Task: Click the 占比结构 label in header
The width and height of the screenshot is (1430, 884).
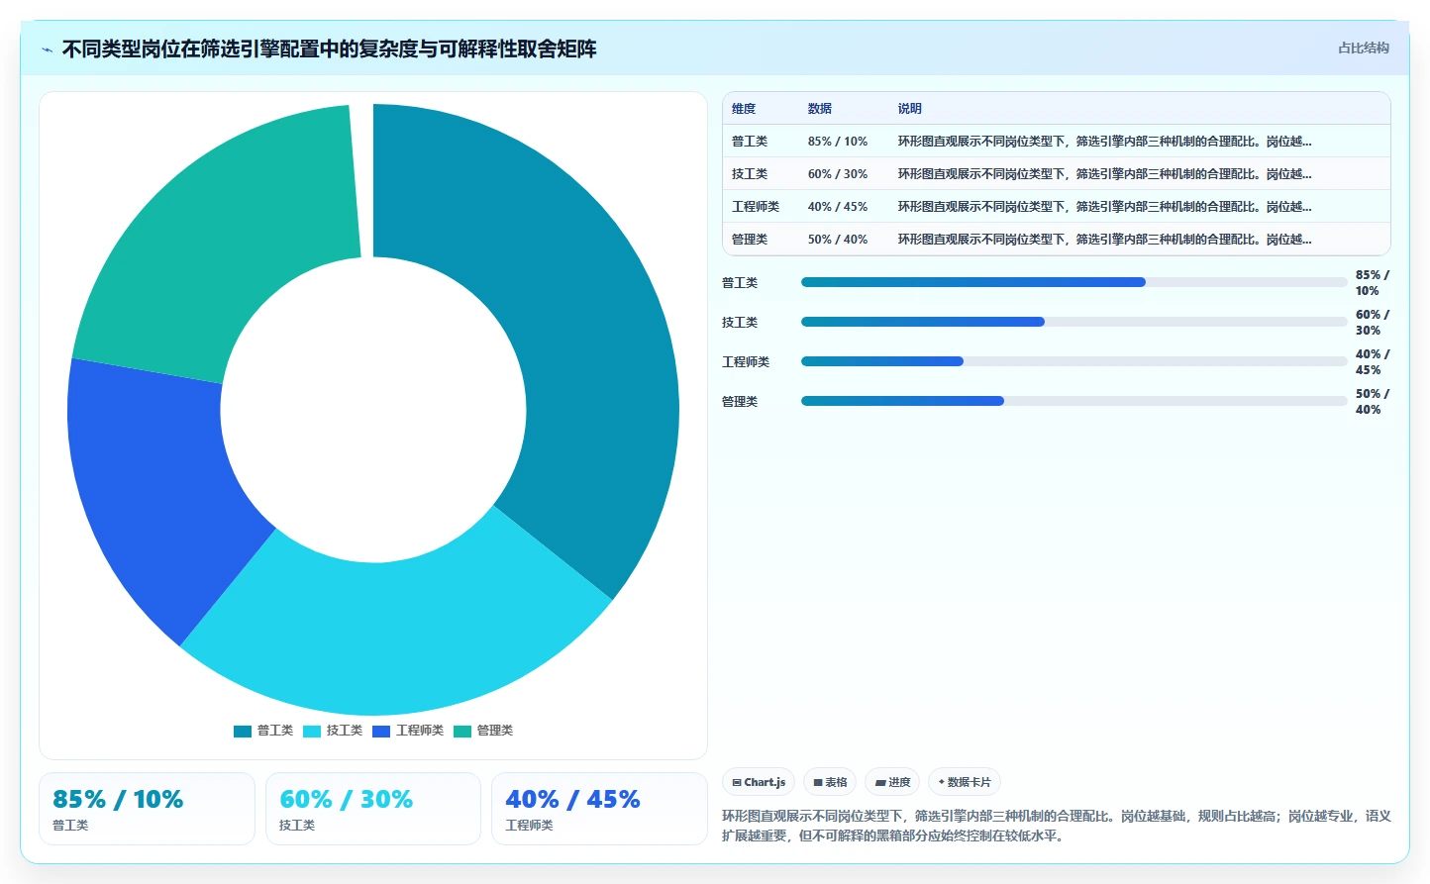Action: [x=1364, y=48]
